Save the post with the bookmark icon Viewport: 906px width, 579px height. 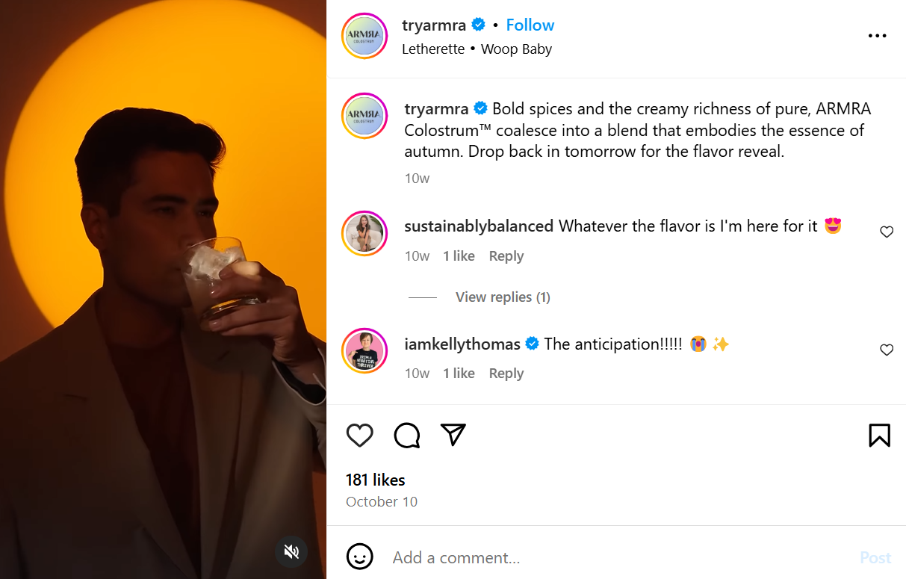[x=879, y=435]
